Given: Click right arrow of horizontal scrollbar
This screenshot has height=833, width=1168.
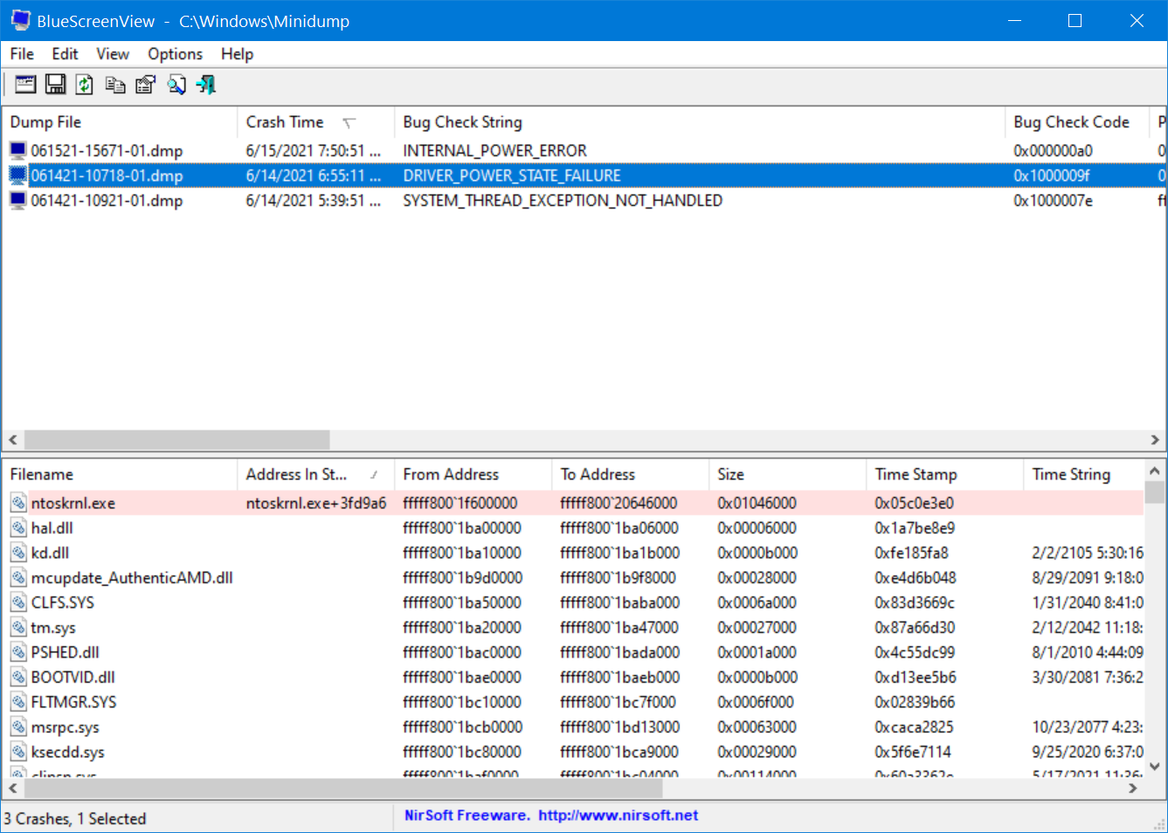Looking at the screenshot, I should pyautogui.click(x=1155, y=440).
